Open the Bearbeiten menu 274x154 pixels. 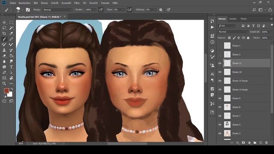point(24,3)
